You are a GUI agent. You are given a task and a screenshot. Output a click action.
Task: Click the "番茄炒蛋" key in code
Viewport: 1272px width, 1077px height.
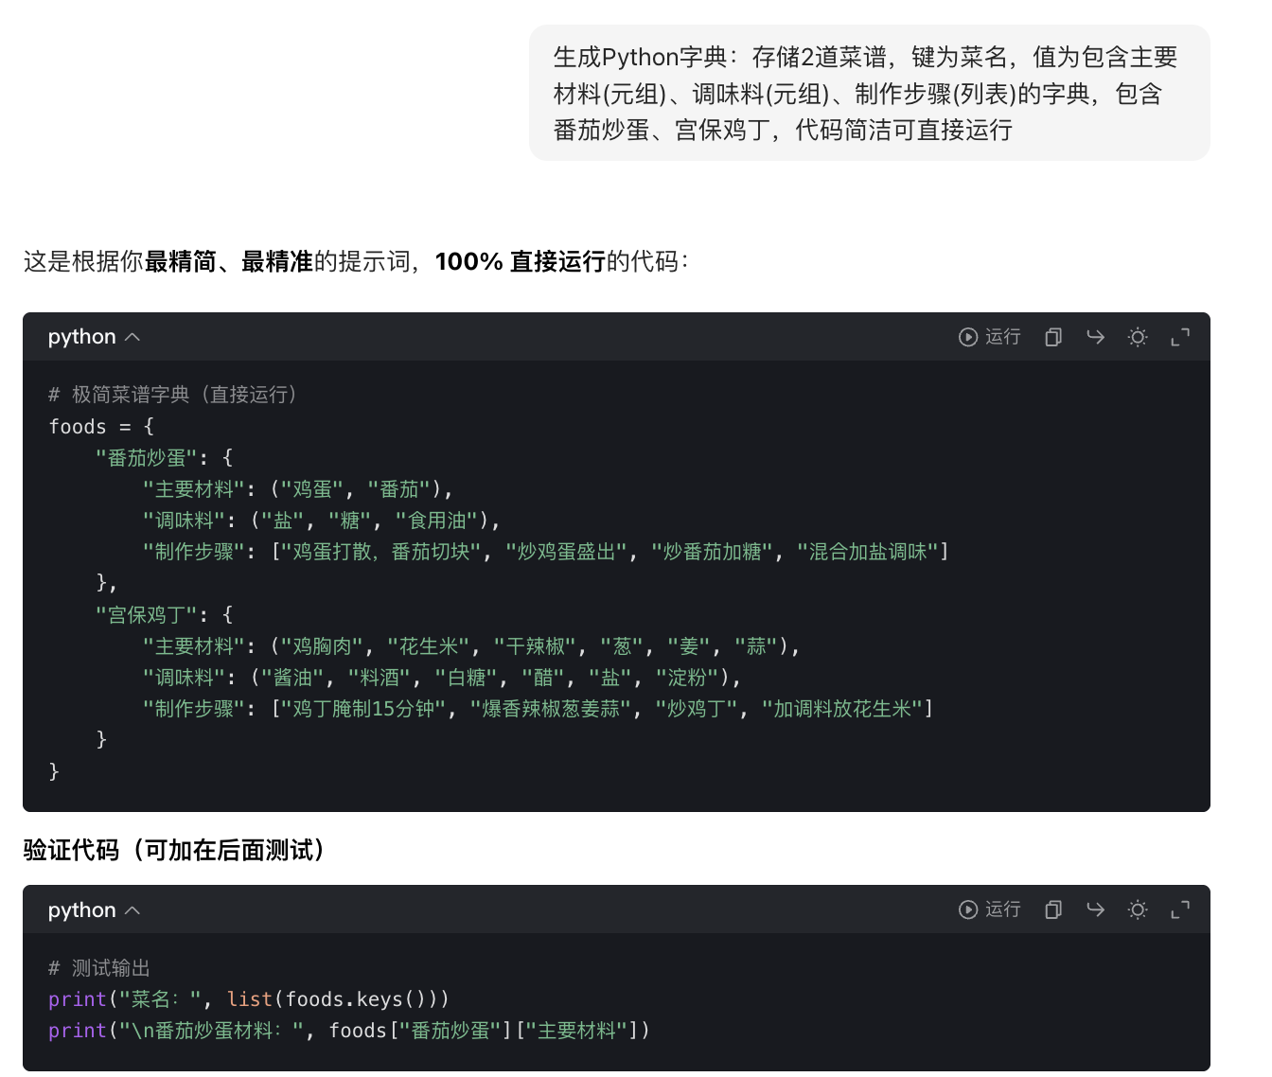point(146,458)
